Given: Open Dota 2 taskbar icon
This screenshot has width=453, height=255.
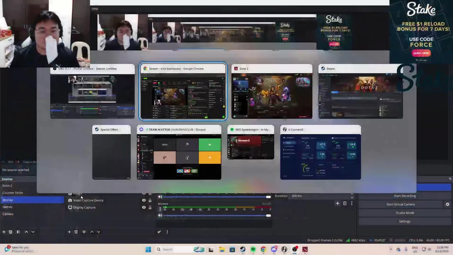Looking at the screenshot, I should tap(305, 249).
